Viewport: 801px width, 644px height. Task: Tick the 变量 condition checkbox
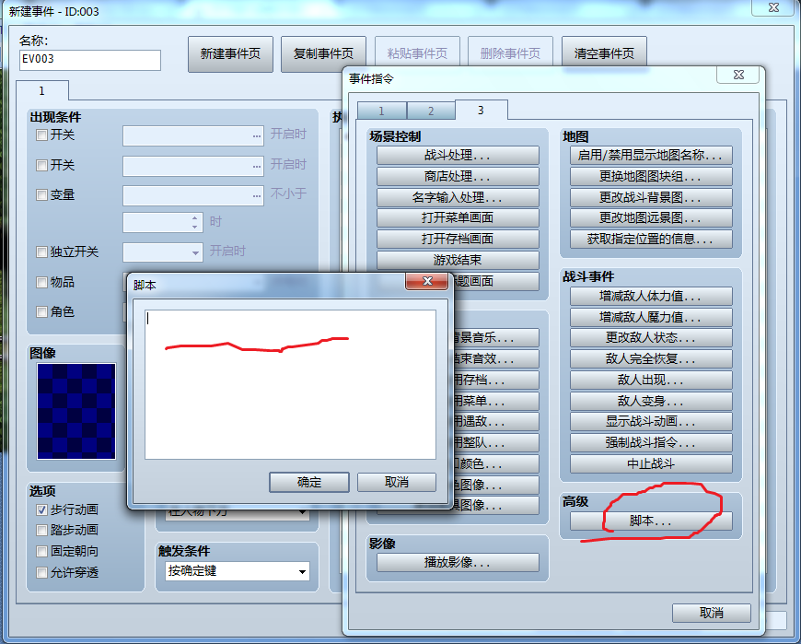click(x=41, y=194)
